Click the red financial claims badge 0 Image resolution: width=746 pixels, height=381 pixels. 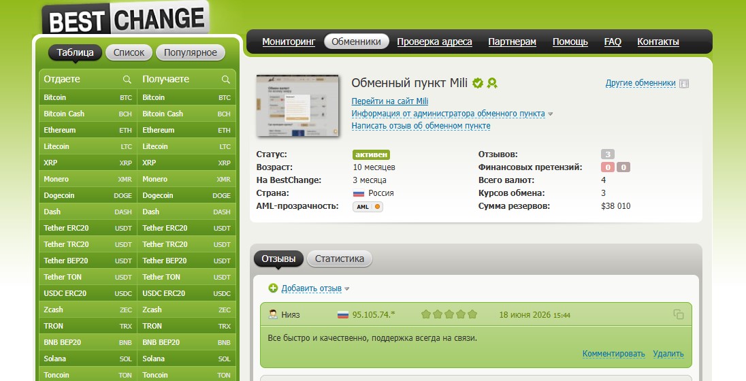click(608, 167)
